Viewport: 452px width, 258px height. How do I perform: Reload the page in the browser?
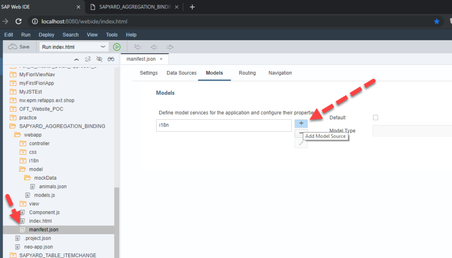(x=19, y=21)
